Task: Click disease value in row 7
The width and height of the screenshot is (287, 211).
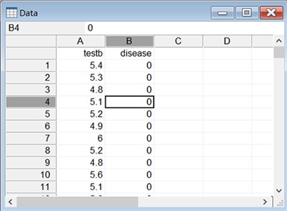Action: click(x=130, y=138)
